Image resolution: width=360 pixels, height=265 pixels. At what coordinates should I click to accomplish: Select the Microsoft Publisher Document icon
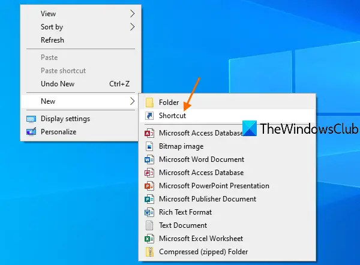149,199
